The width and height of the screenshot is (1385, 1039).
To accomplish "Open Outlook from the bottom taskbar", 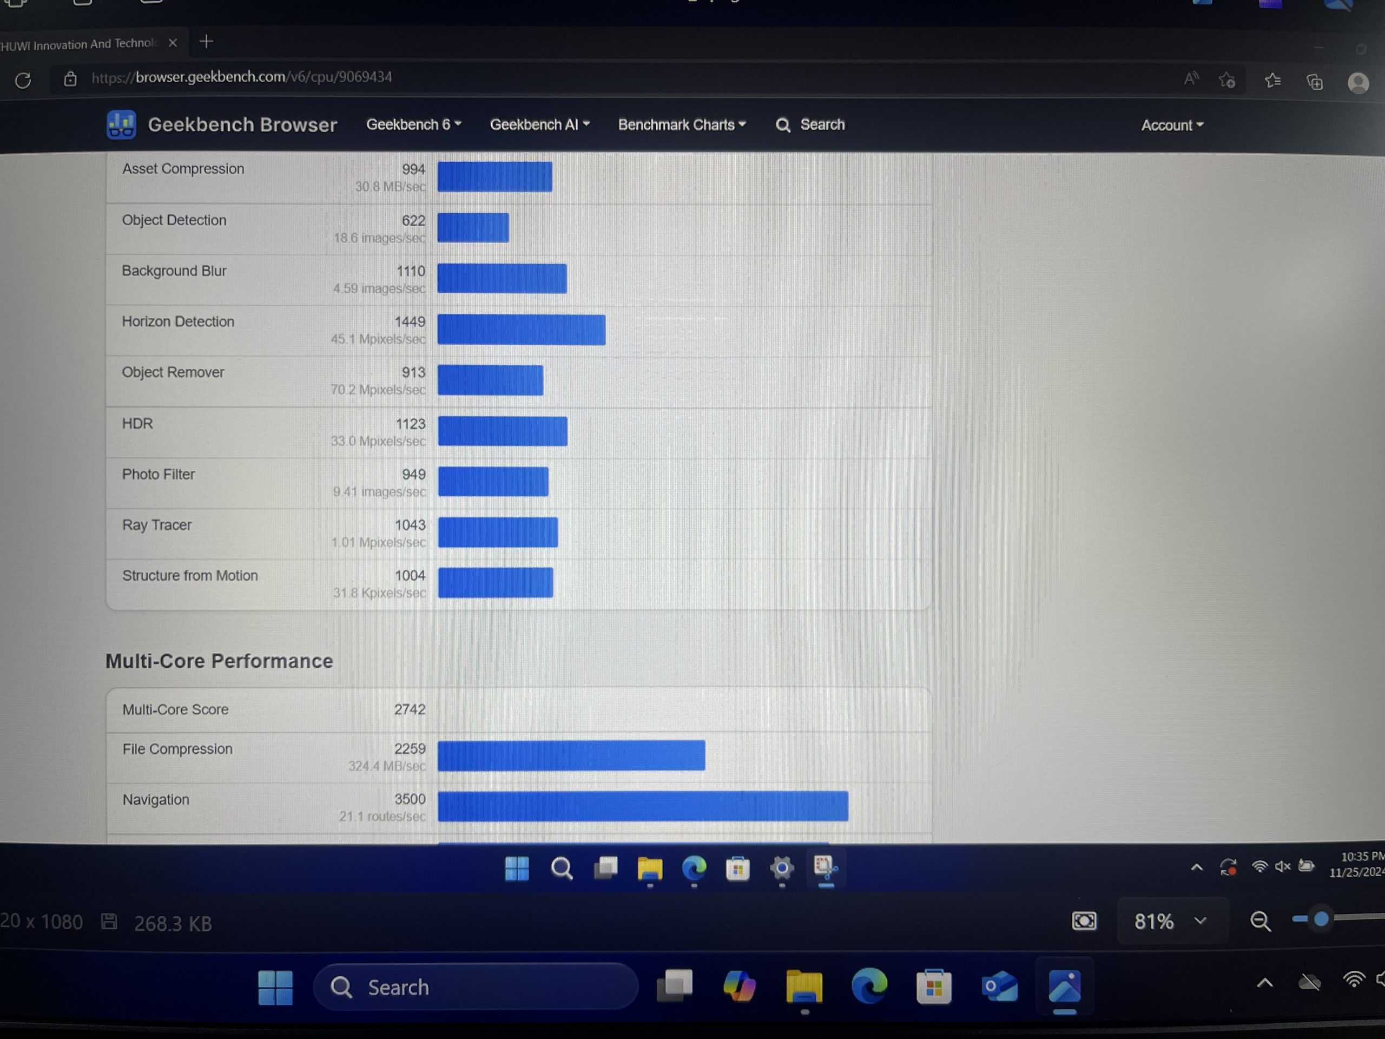I will pos(999,987).
